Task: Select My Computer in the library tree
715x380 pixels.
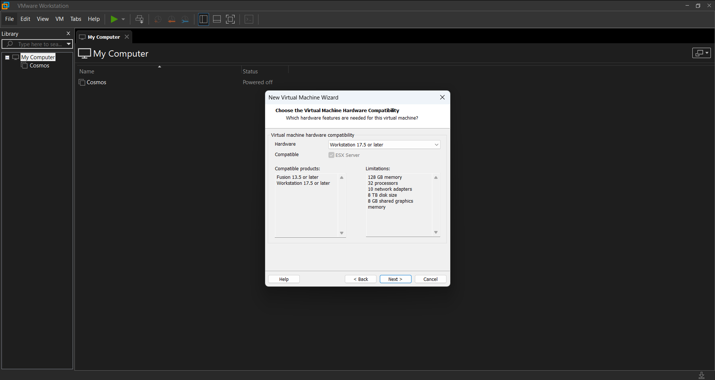Action: tap(38, 57)
